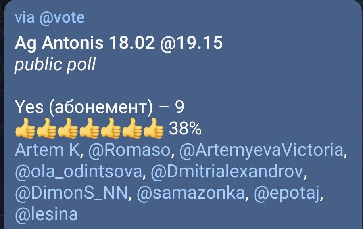363x229 pixels.
Task: Click the vote count 9 after Yes option
Action: 179,107
